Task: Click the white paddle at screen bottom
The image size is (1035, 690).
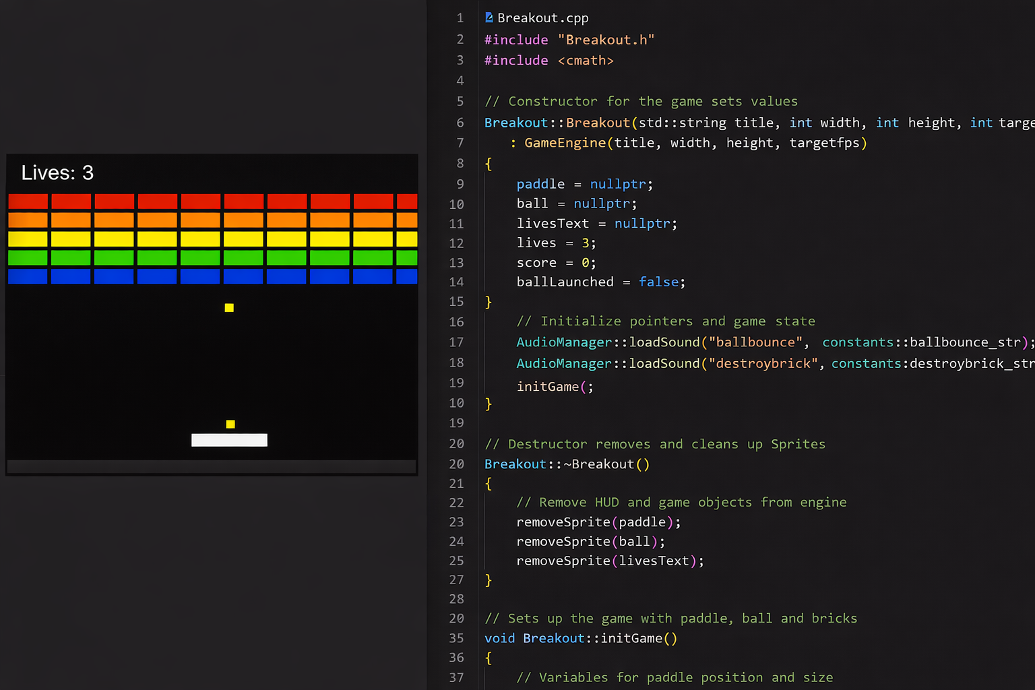Action: 229,439
